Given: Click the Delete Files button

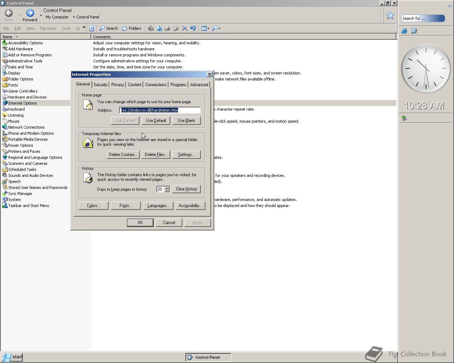Looking at the screenshot, I should pos(156,155).
